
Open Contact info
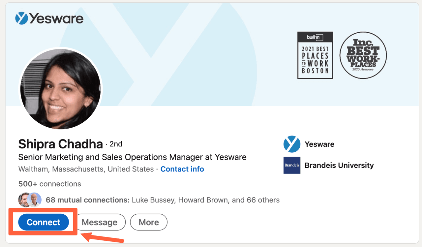pos(182,169)
